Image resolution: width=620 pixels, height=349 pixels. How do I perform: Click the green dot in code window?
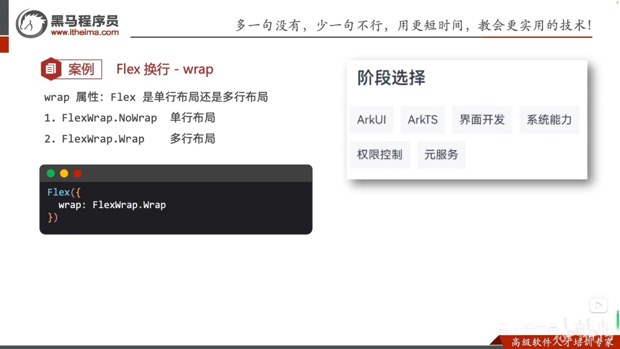pyautogui.click(x=51, y=173)
